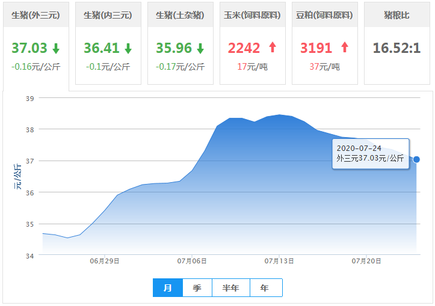Switch to the 生猪(内三元) tab
The width and height of the screenshot is (435, 306).
[x=108, y=15]
